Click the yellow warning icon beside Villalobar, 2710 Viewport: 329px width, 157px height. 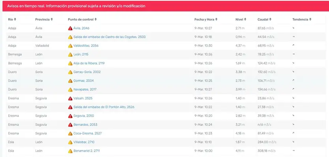coord(70,142)
